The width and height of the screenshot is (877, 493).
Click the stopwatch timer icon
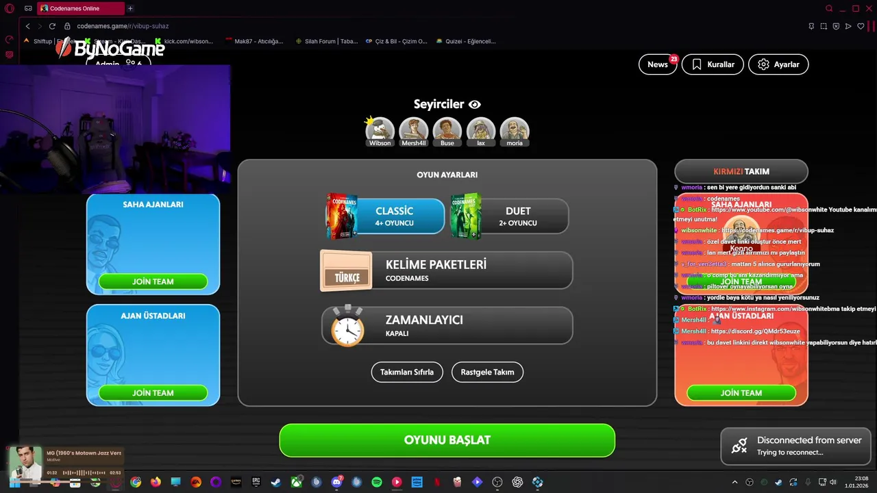[x=347, y=326]
